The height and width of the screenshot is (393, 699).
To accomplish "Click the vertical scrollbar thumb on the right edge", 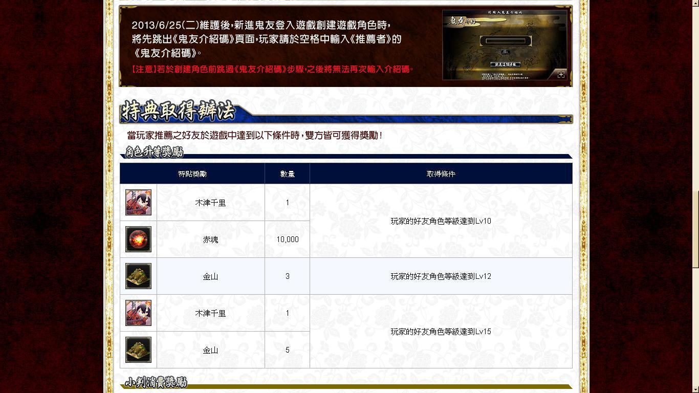I will [x=695, y=229].
